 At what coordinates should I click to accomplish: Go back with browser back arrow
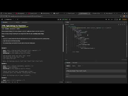[x=2, y=16]
